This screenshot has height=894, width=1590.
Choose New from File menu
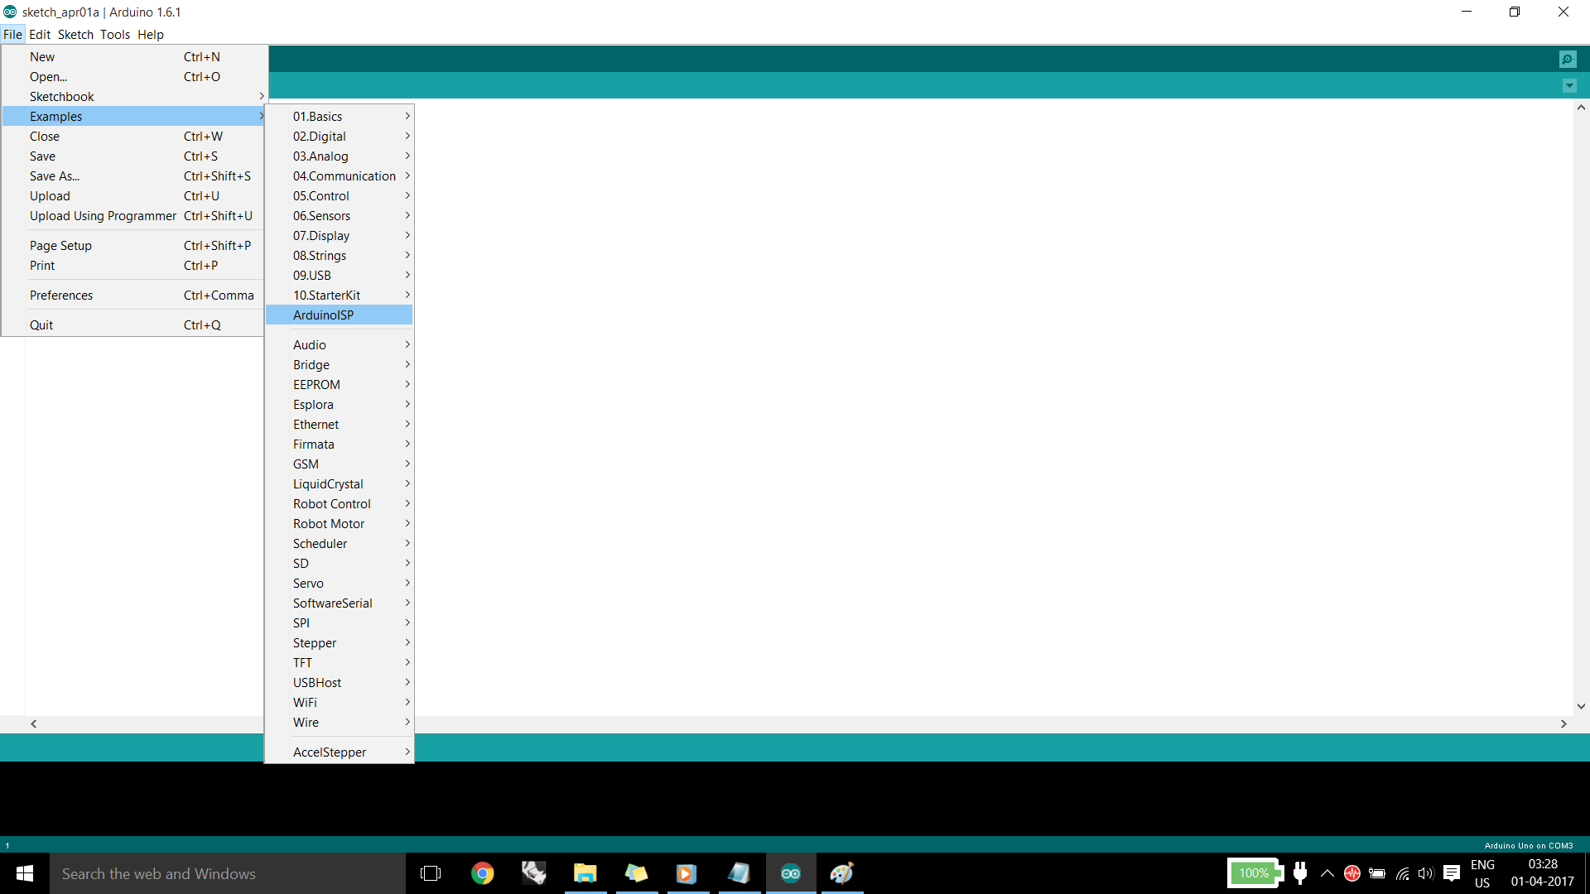(134, 57)
